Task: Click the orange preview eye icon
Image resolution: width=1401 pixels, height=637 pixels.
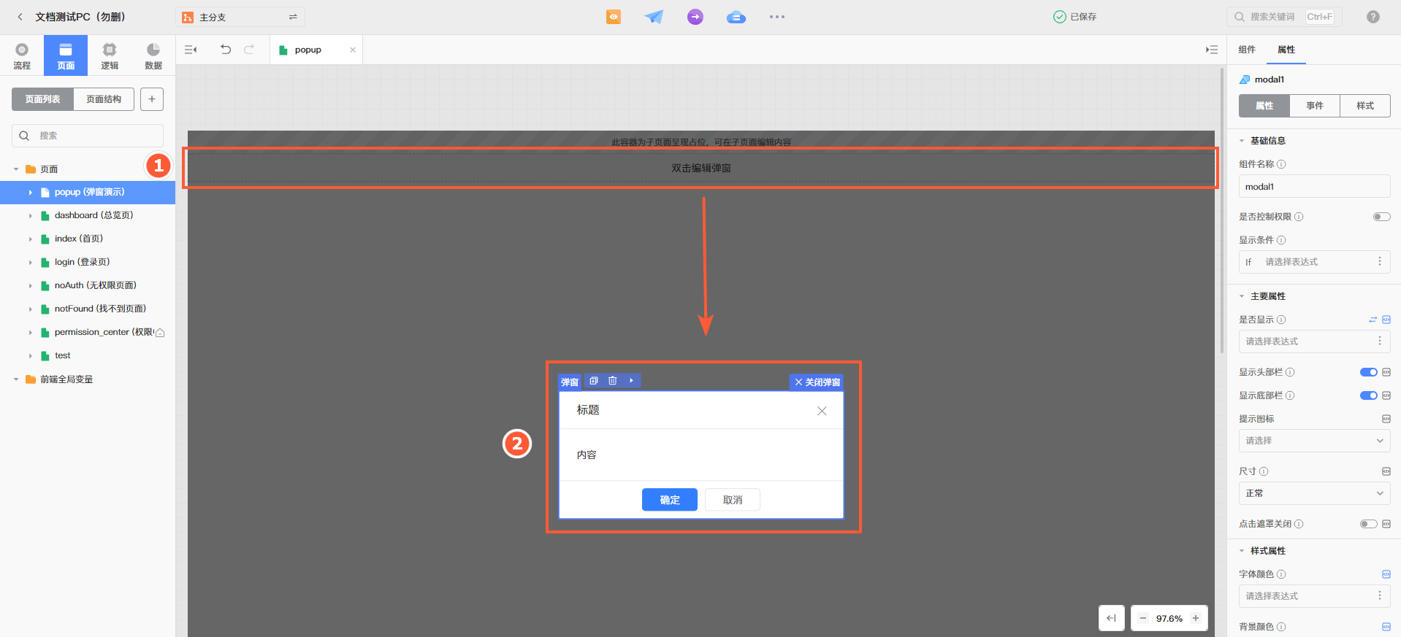Action: 614,17
